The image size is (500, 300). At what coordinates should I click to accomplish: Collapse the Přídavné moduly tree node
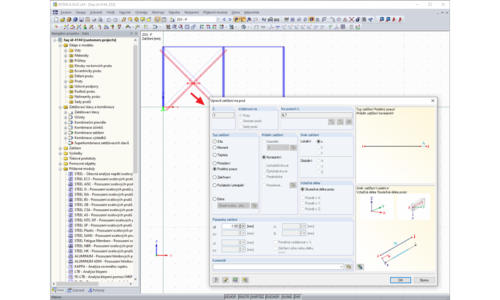click(61, 168)
